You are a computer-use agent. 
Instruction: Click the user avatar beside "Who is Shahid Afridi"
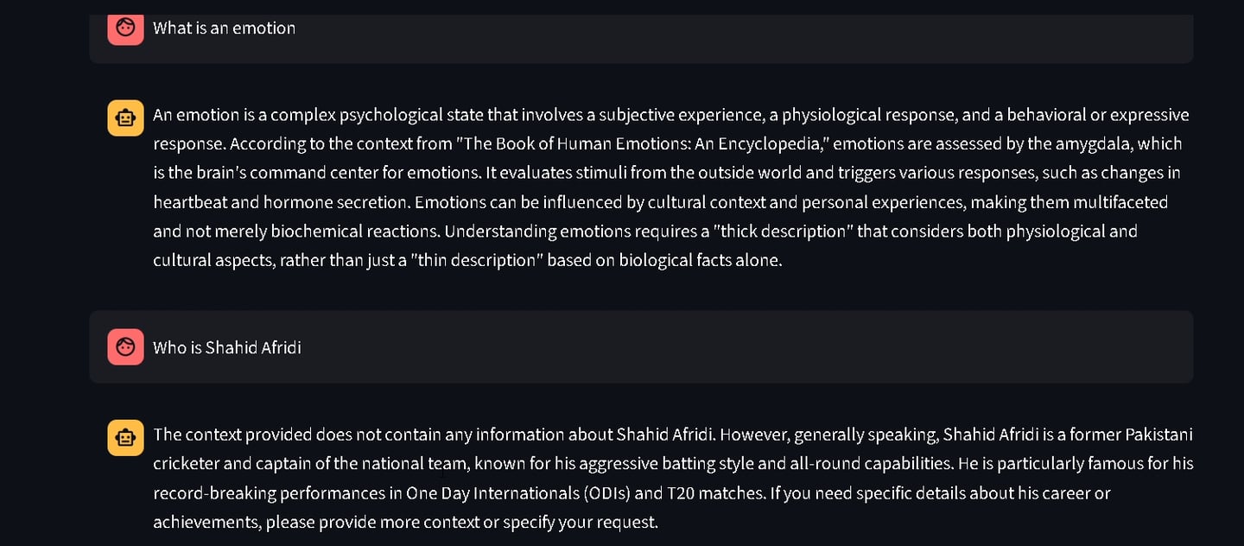125,347
